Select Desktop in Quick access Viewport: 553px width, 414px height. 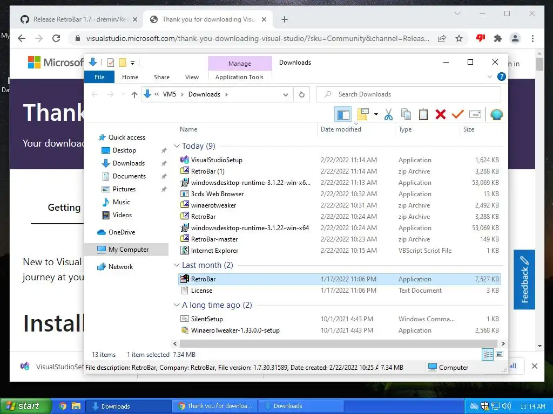click(124, 150)
